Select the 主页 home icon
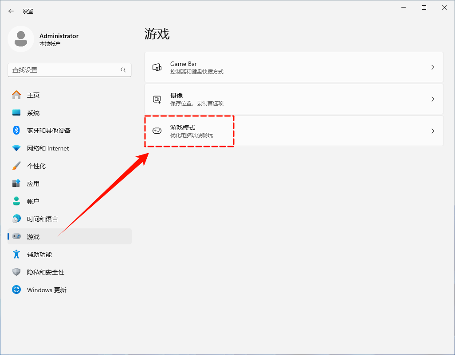Screen dimensions: 455x355 (16, 95)
